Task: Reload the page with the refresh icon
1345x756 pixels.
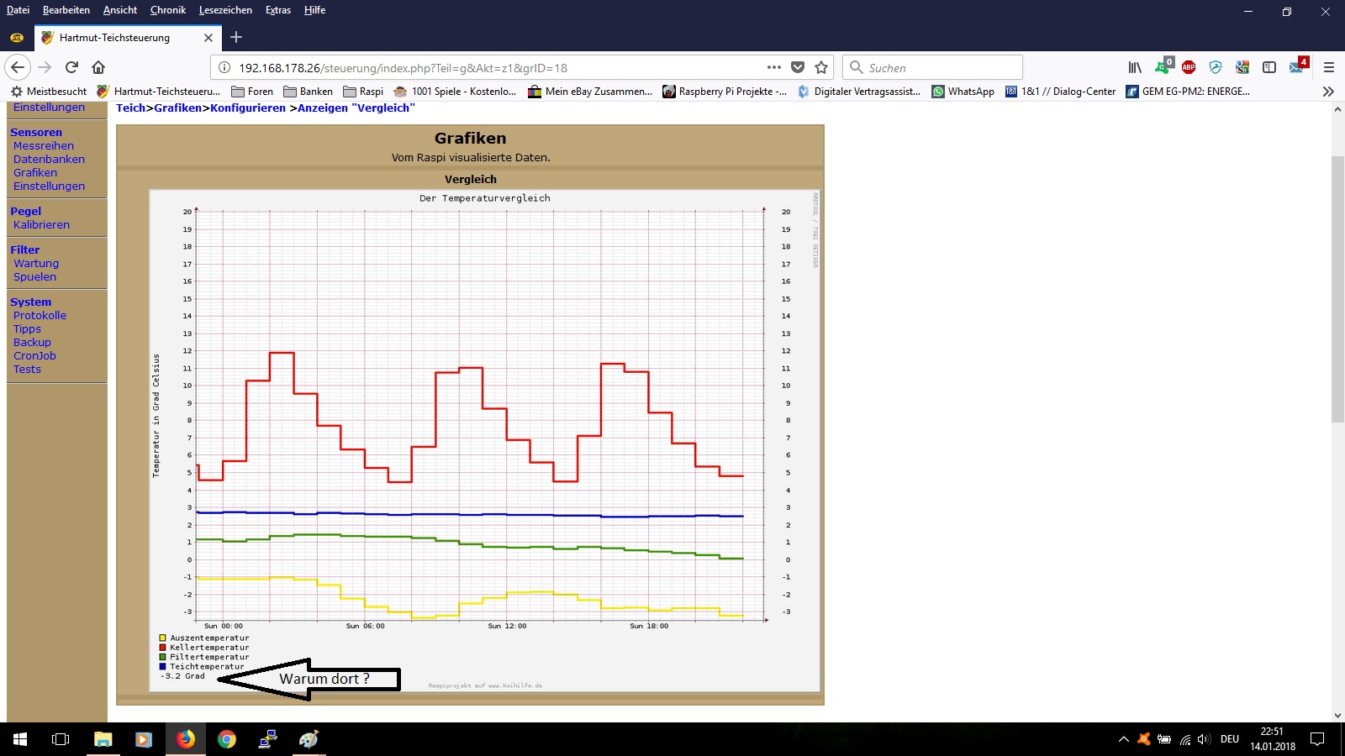Action: coord(71,67)
